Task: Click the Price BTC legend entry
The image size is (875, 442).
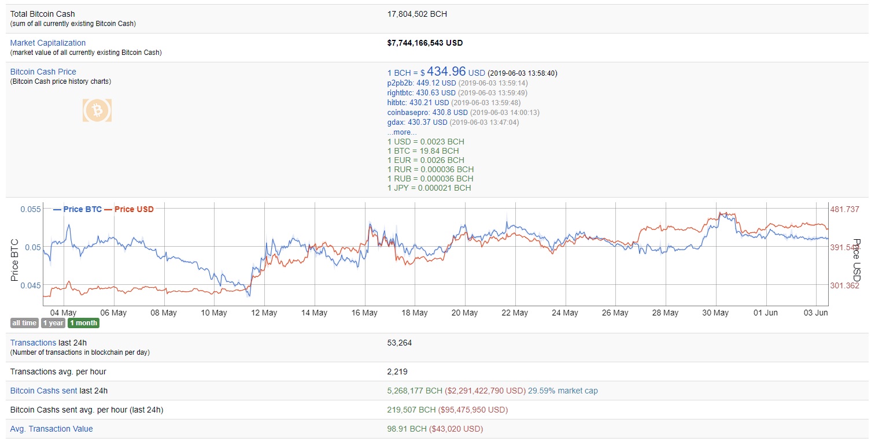Action: point(77,209)
